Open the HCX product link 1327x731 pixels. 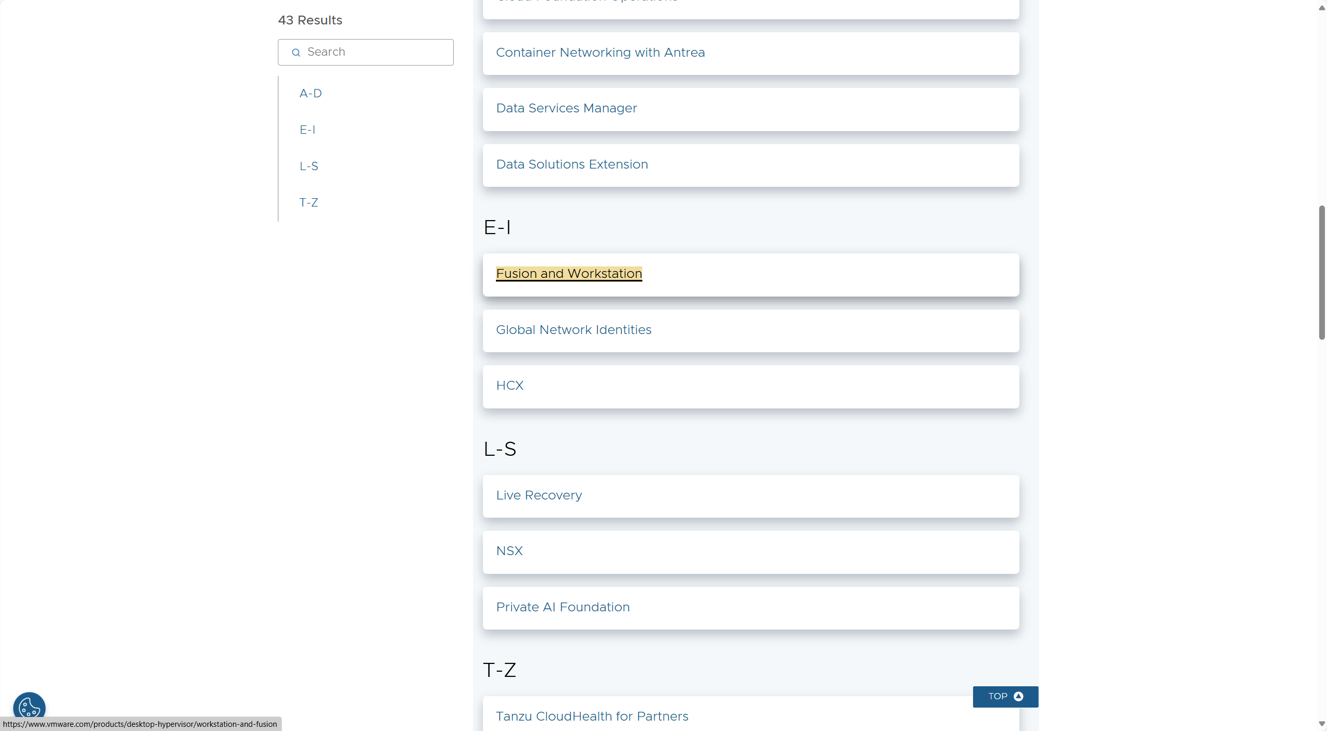pyautogui.click(x=509, y=386)
